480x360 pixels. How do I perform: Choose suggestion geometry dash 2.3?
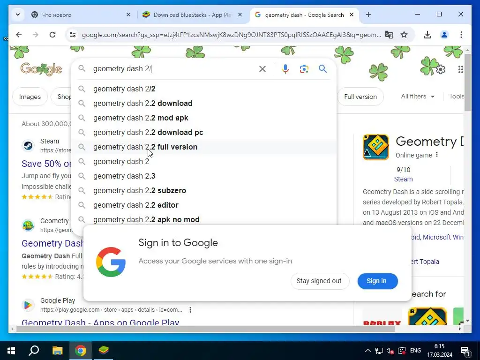click(203, 176)
